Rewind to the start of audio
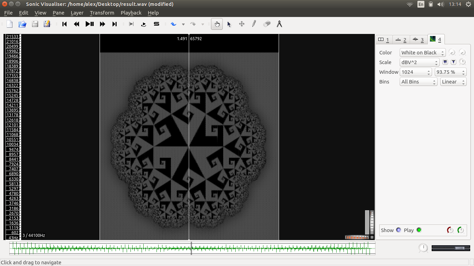The height and width of the screenshot is (266, 474). [x=64, y=24]
